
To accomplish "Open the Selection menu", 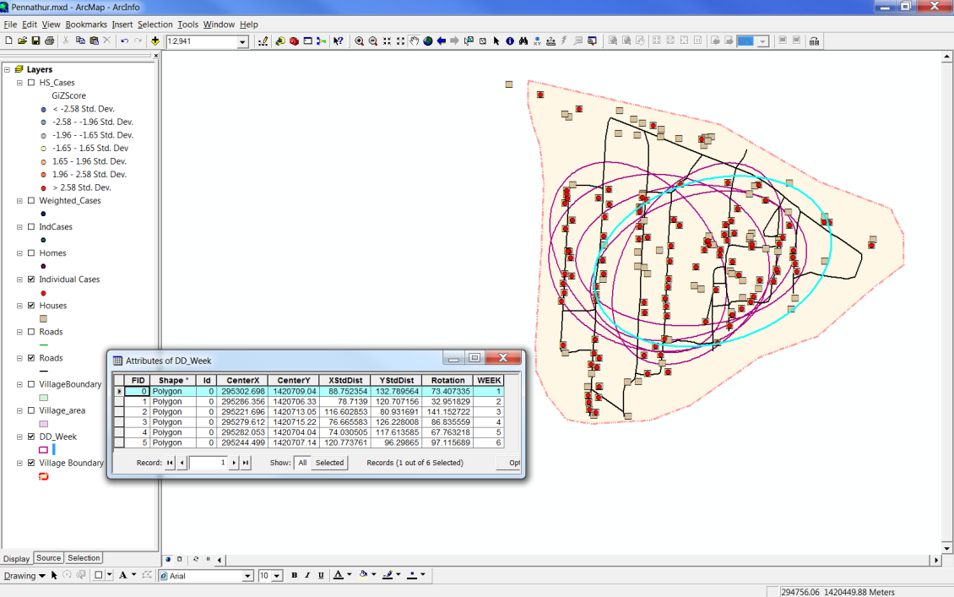I will pyautogui.click(x=154, y=24).
